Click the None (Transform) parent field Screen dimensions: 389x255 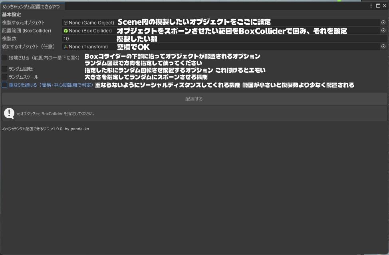tap(224, 46)
